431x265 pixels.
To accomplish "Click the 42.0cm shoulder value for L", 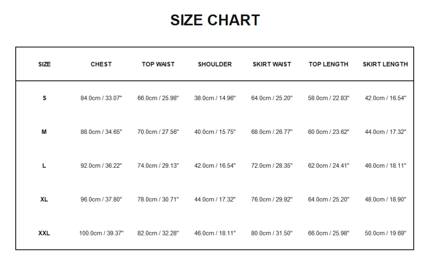I will click(215, 166).
